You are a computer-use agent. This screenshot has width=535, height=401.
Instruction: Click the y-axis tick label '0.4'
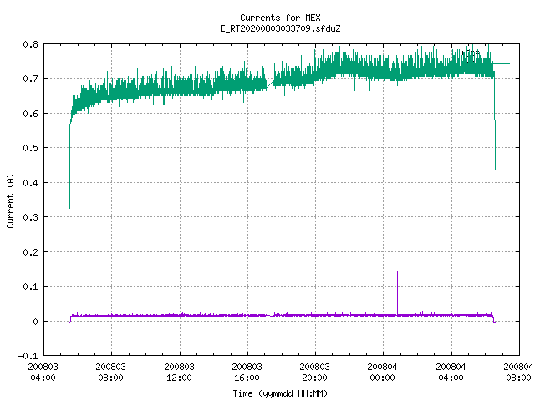tap(30, 183)
